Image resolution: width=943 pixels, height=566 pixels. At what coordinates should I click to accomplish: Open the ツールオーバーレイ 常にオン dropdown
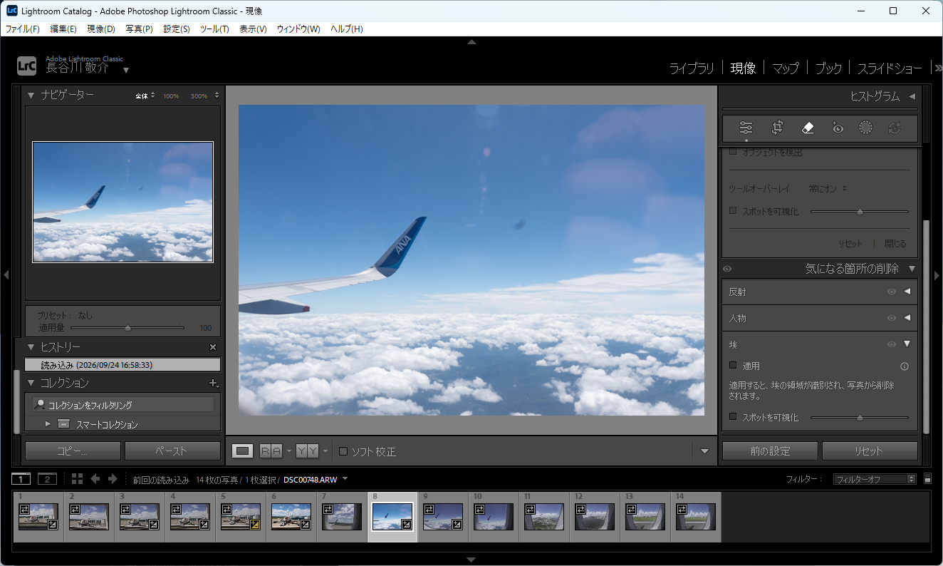828,189
